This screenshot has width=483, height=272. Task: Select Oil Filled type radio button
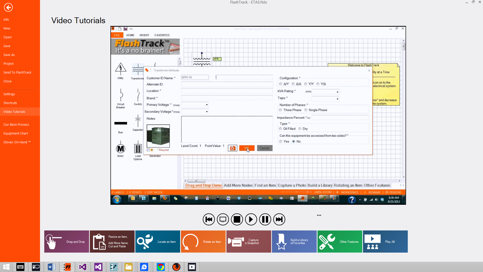click(x=280, y=129)
